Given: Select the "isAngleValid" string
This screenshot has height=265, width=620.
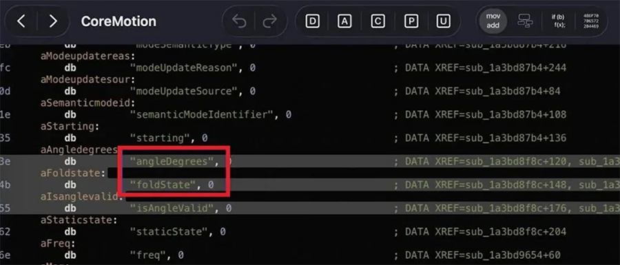Looking at the screenshot, I should [172, 208].
